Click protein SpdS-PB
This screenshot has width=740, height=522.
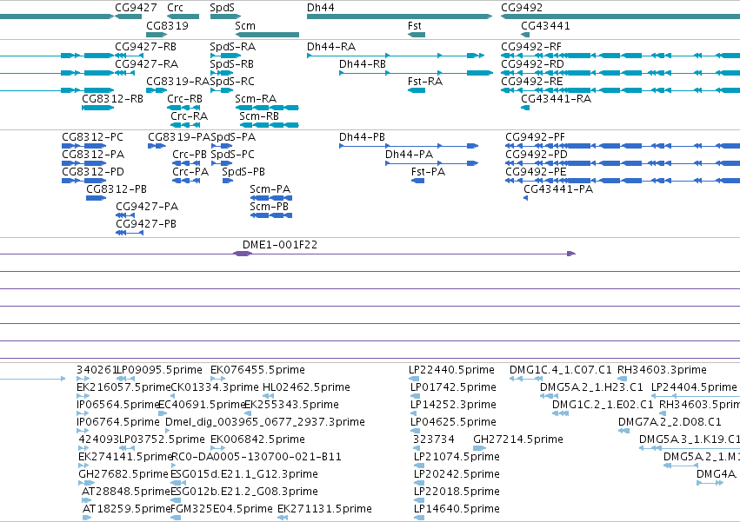point(228,181)
